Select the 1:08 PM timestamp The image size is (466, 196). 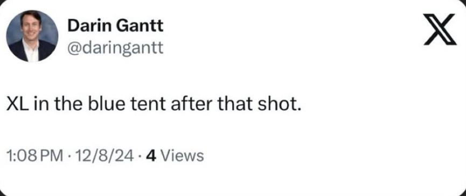(x=34, y=155)
